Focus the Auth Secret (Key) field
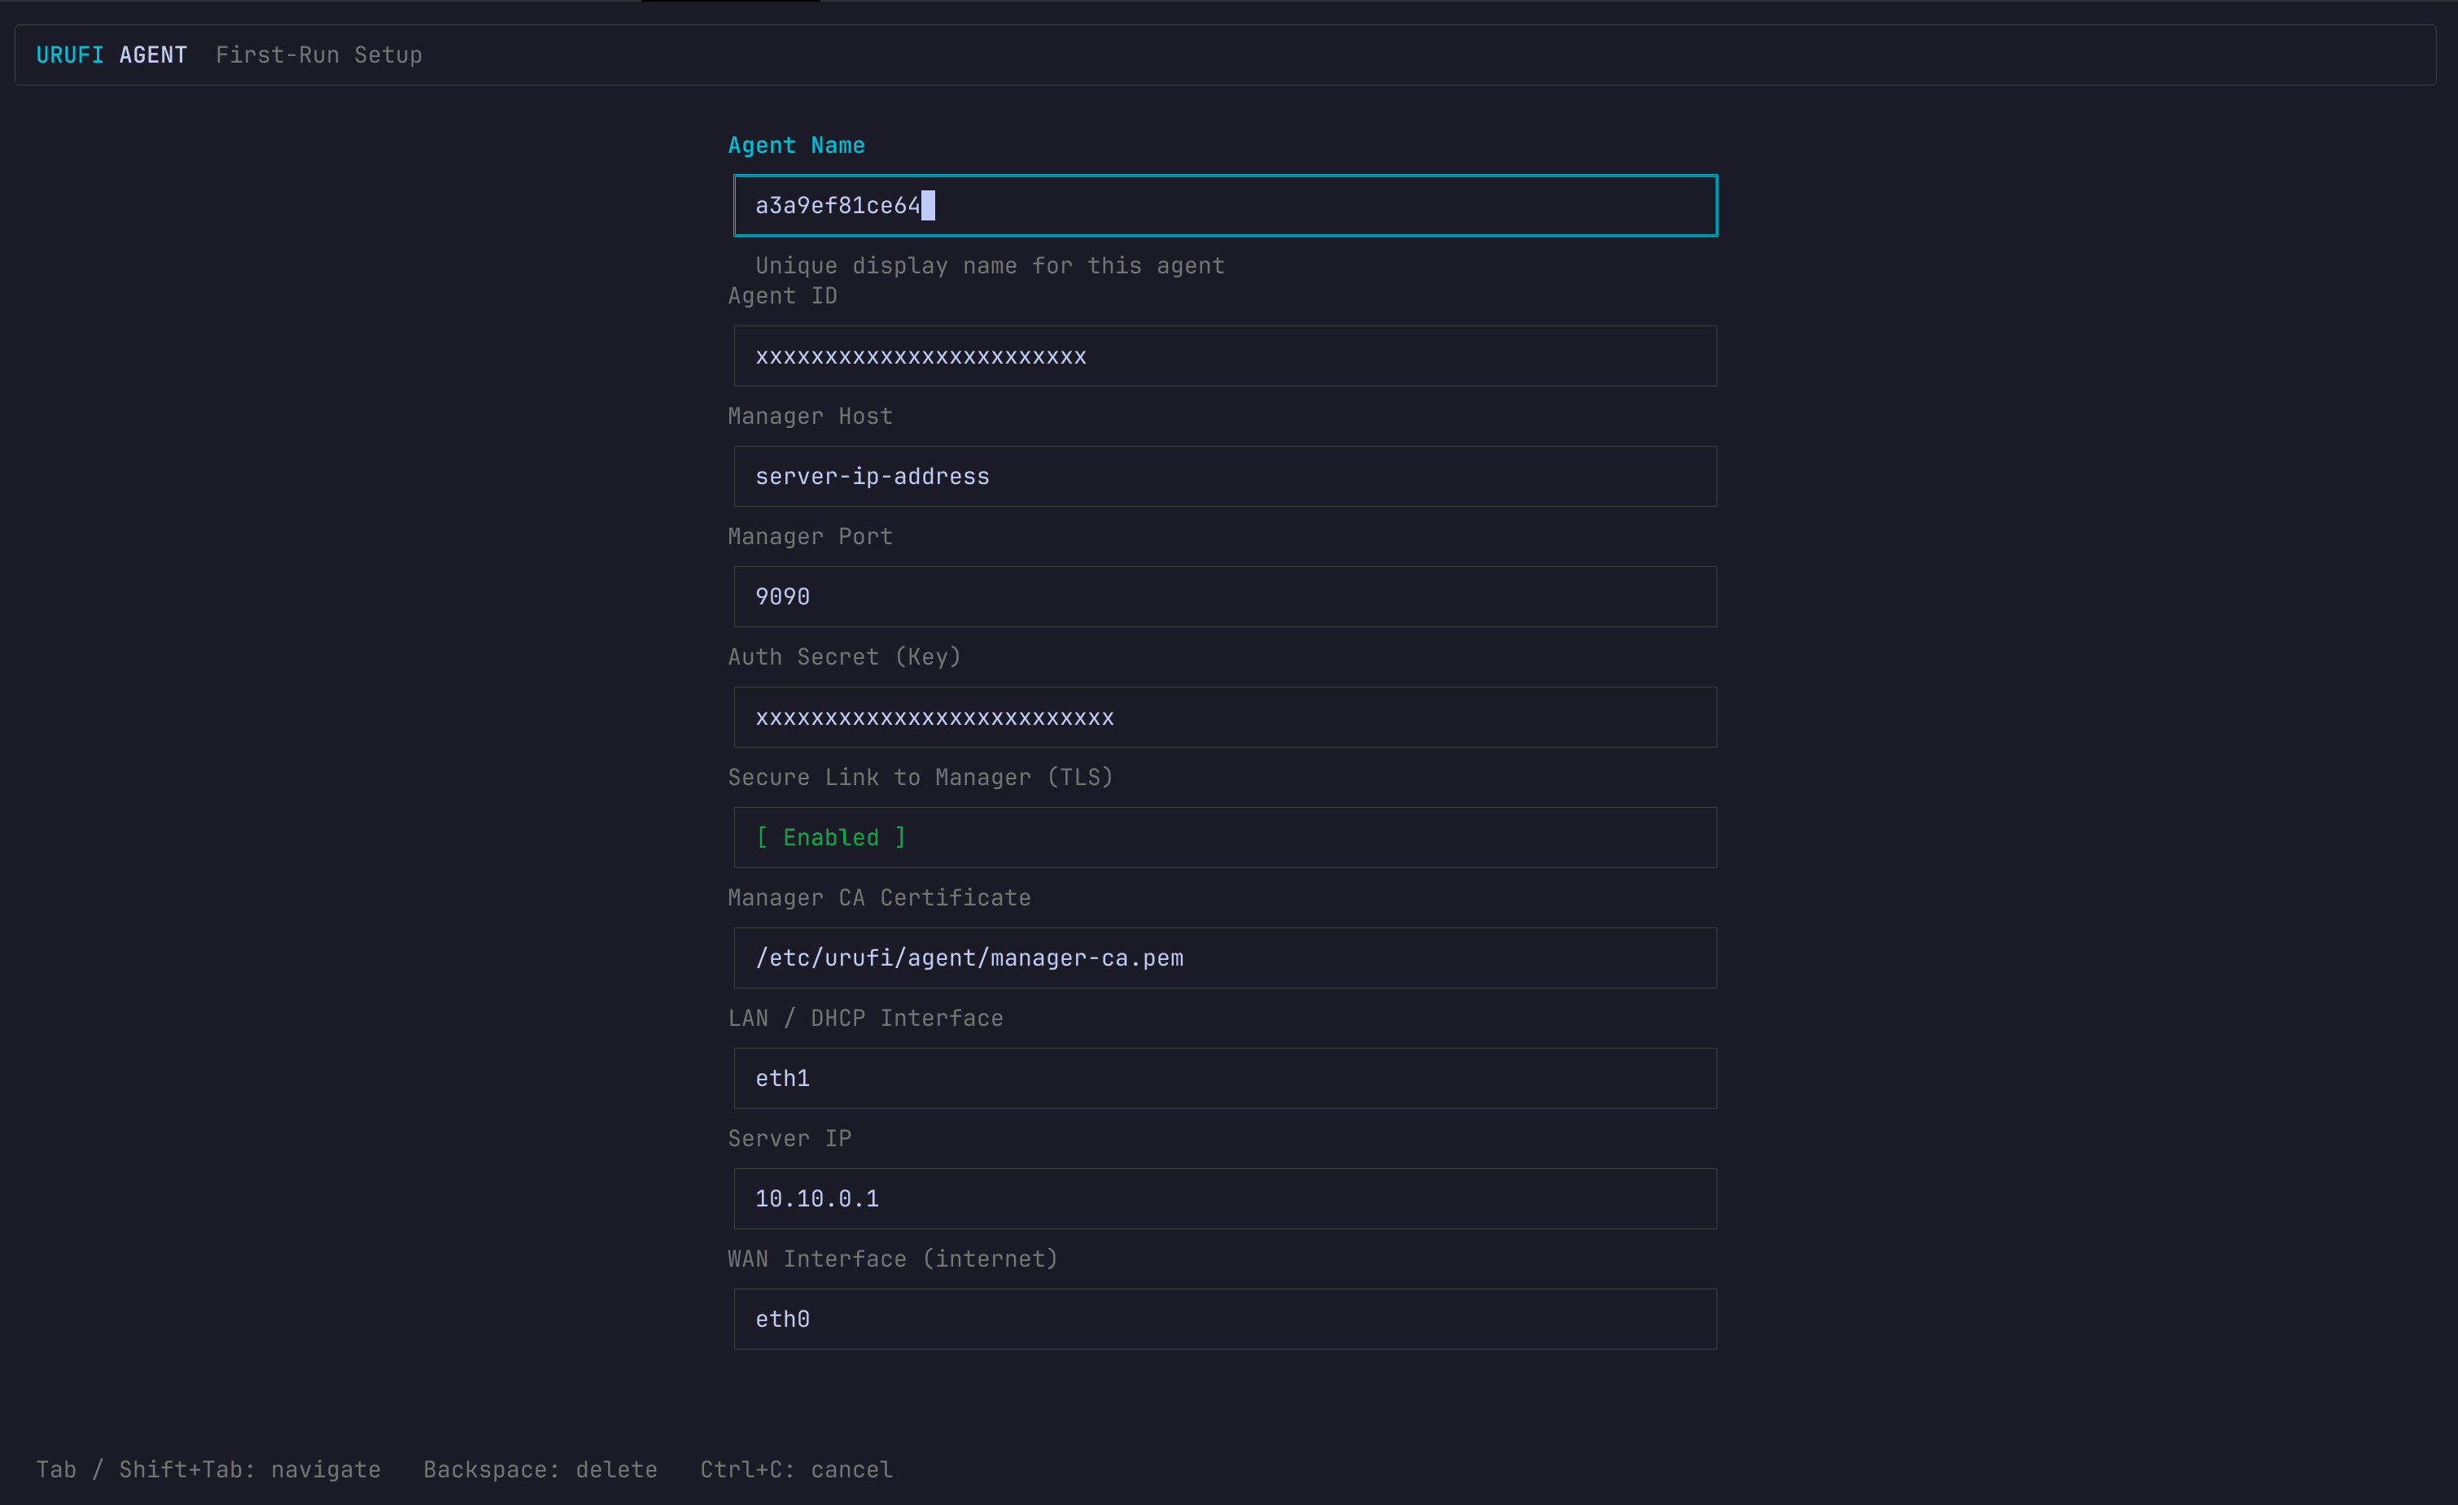 click(1225, 717)
